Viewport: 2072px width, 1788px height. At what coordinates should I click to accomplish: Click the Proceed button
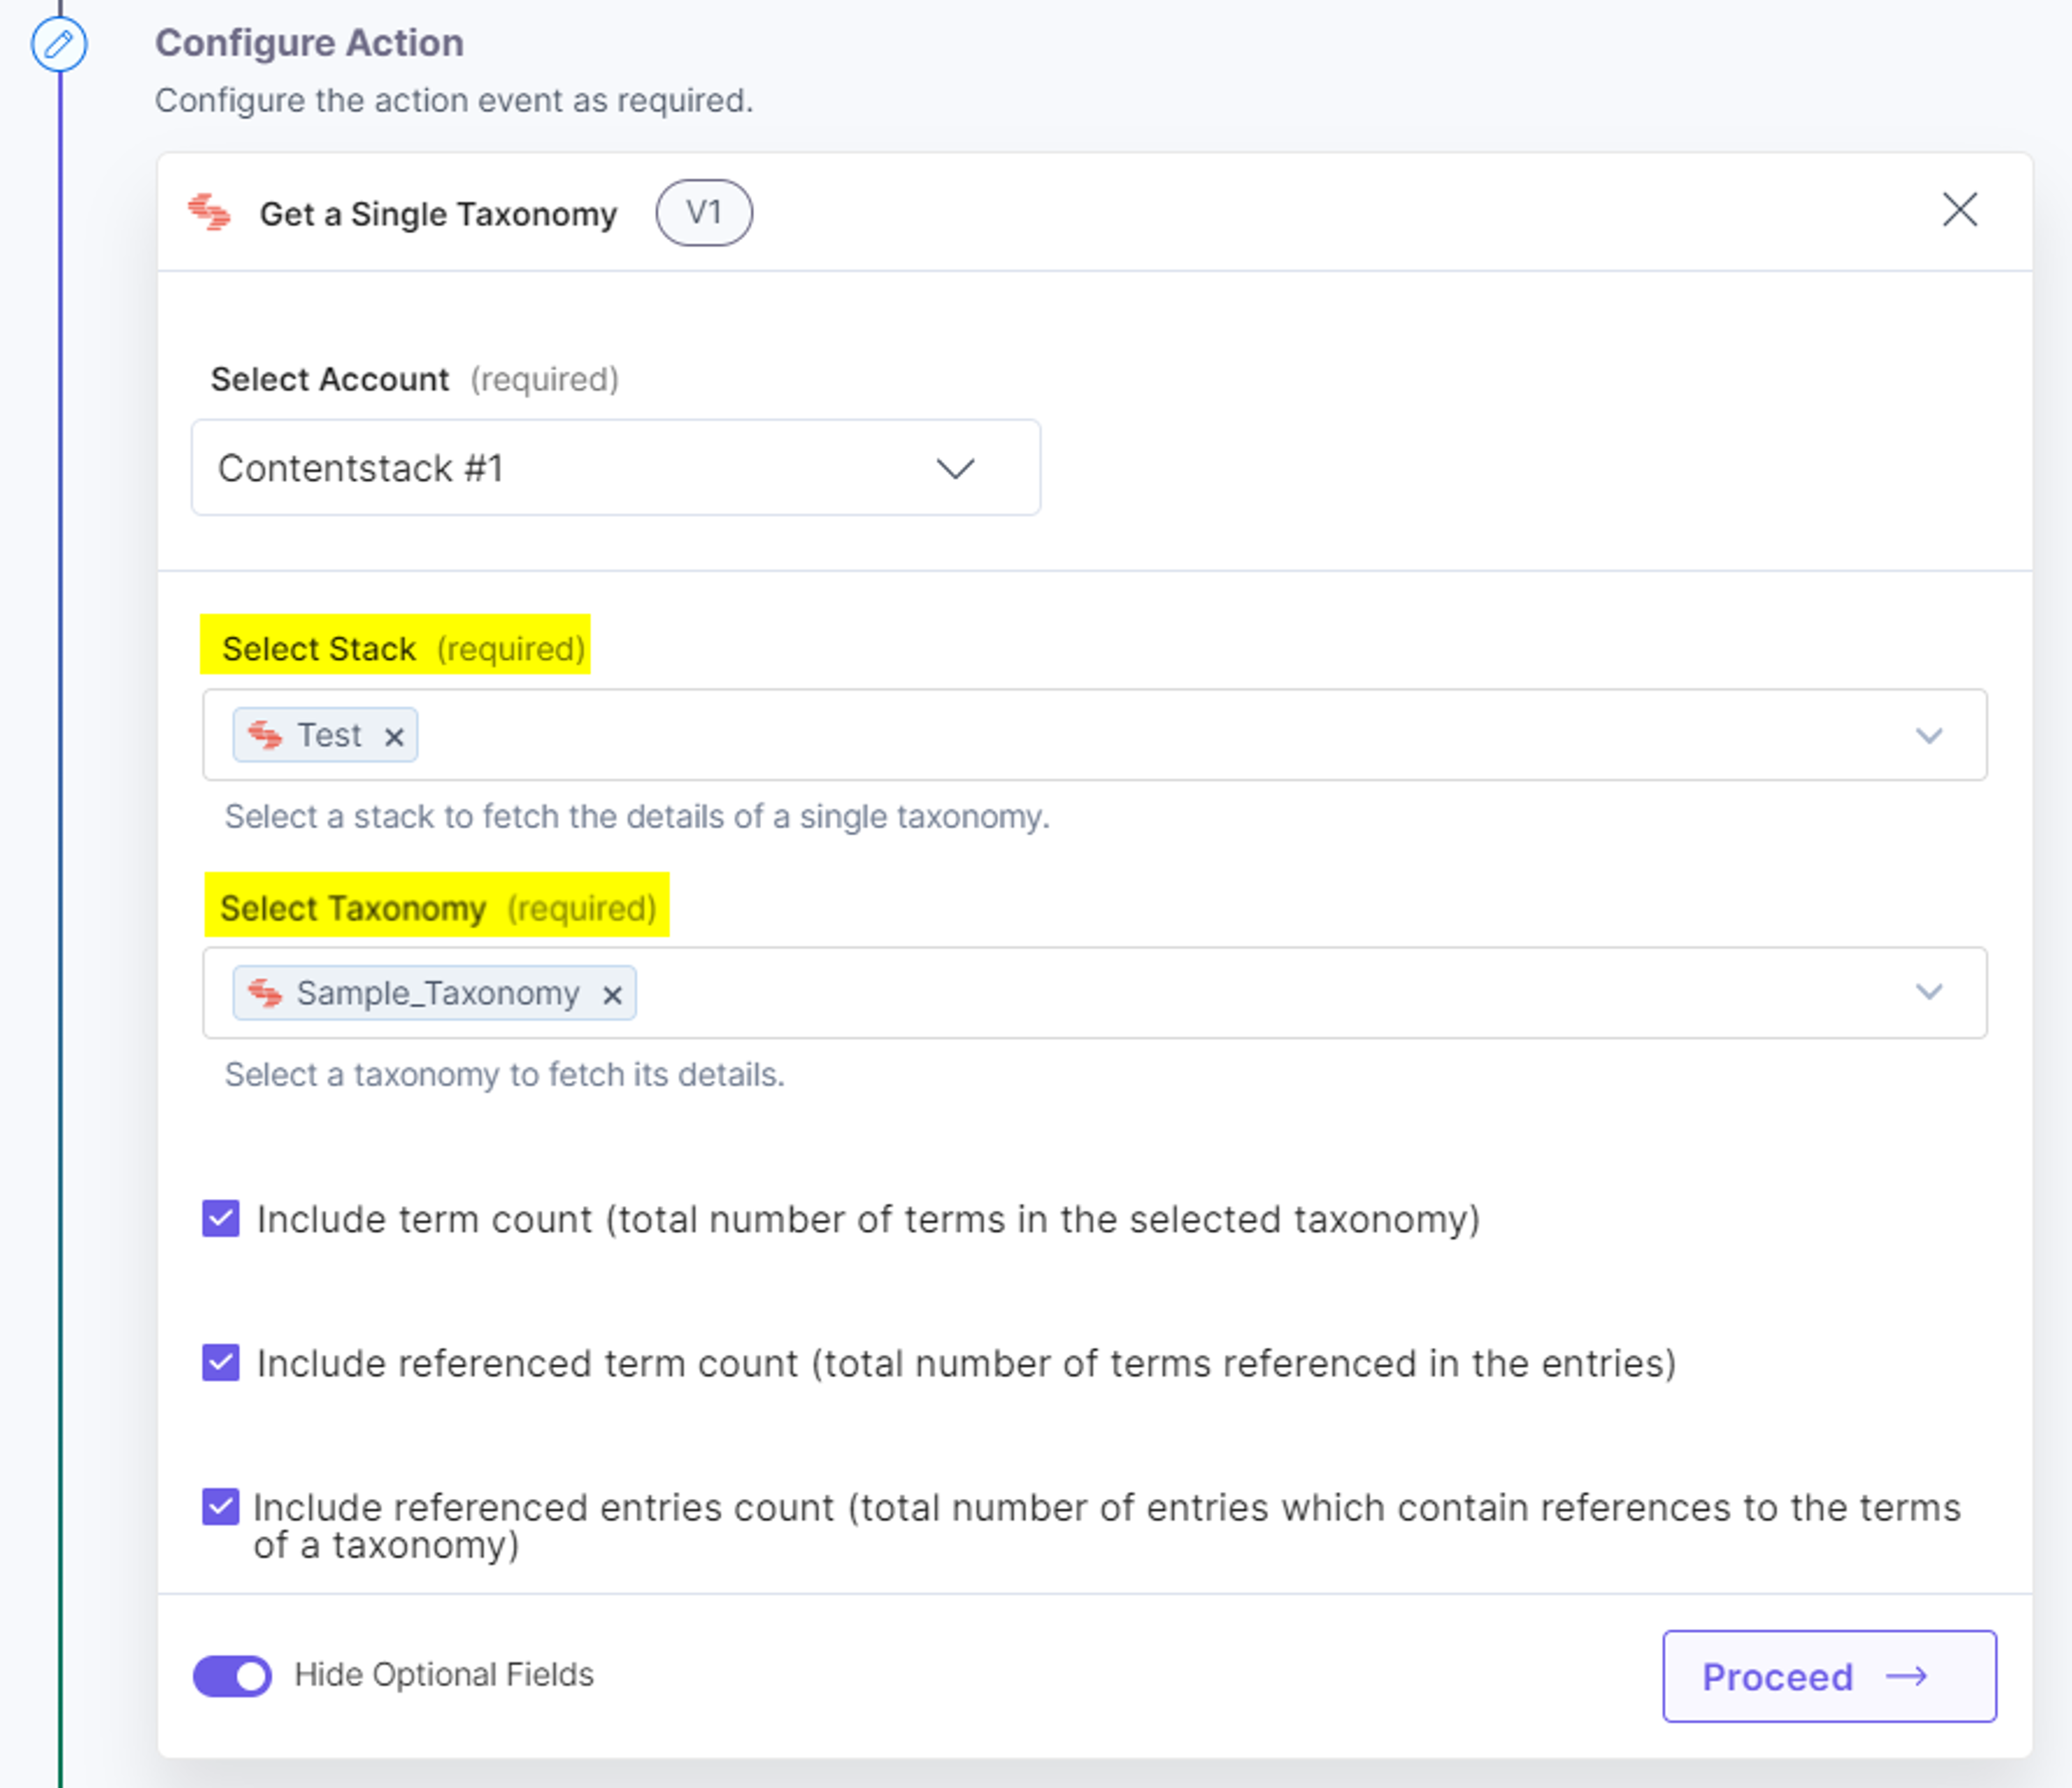(x=1829, y=1677)
